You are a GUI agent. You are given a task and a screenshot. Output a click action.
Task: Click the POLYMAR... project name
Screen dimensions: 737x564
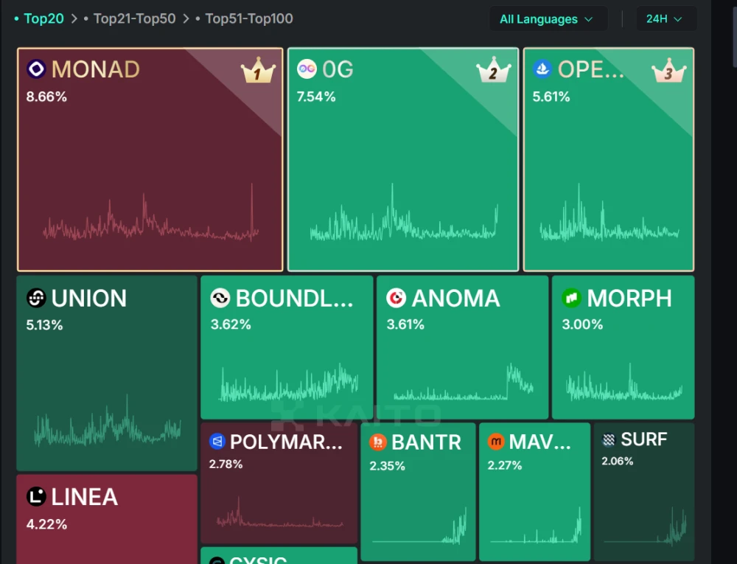(286, 442)
